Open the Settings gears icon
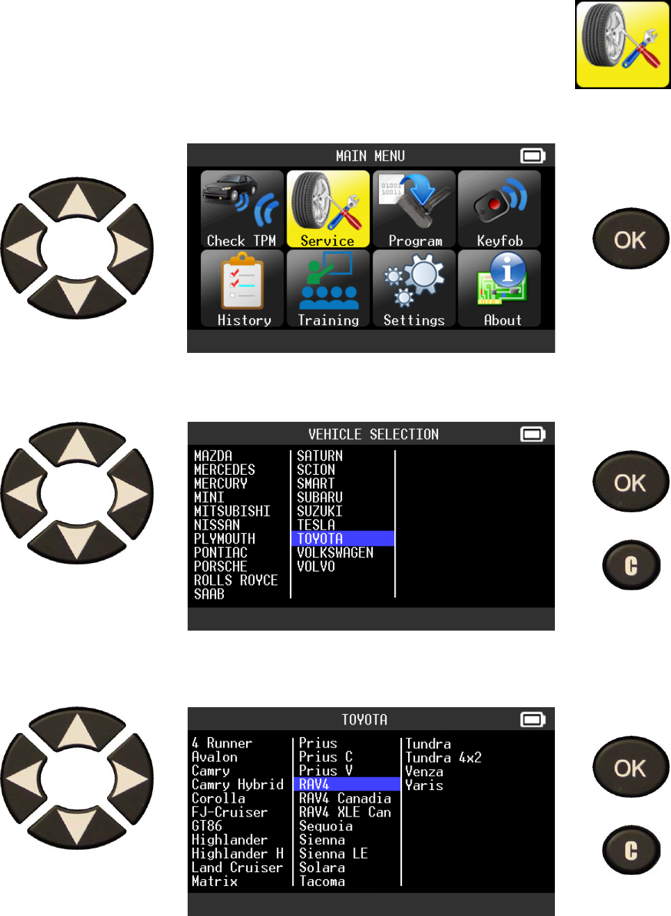The image size is (671, 916). 414,289
